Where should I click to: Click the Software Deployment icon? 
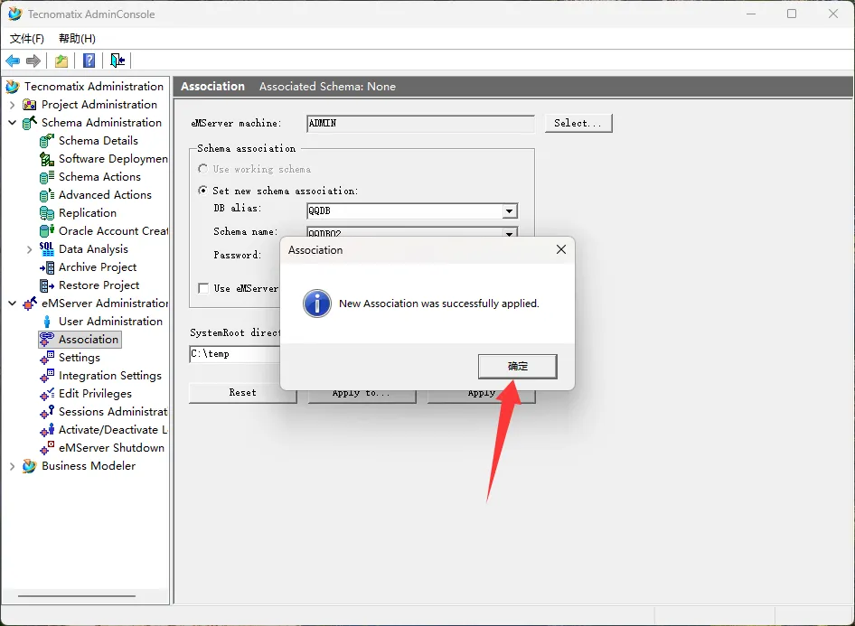[x=47, y=159]
